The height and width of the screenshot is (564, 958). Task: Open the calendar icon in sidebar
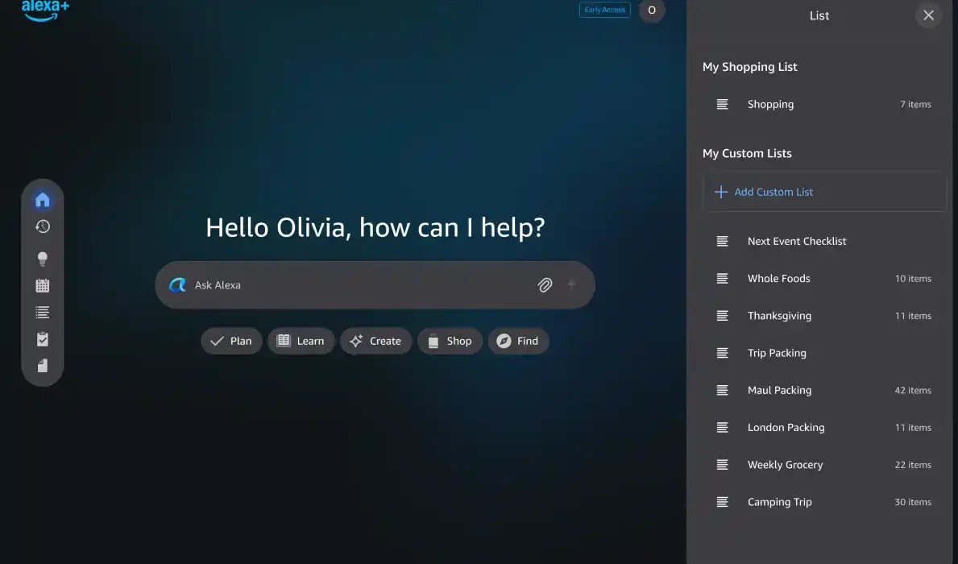tap(43, 285)
